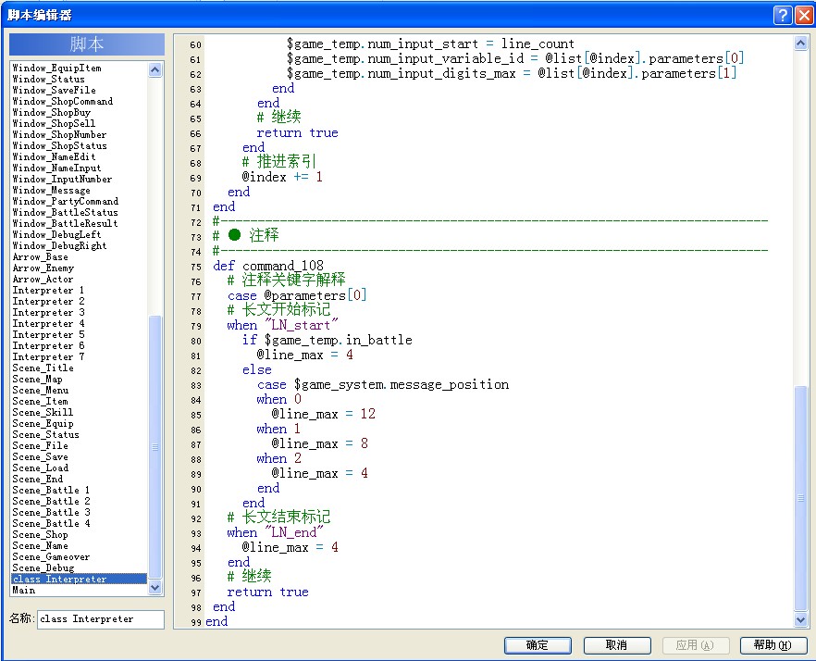Focus the 名称 name input field
Viewport: 816px width, 661px height.
101,619
